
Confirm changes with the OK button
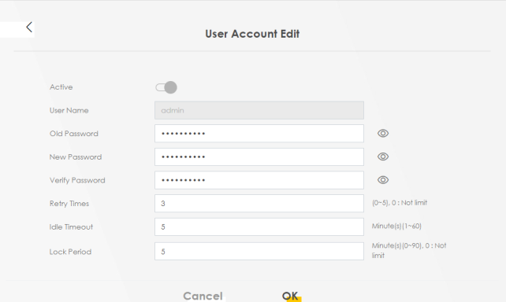tap(290, 296)
